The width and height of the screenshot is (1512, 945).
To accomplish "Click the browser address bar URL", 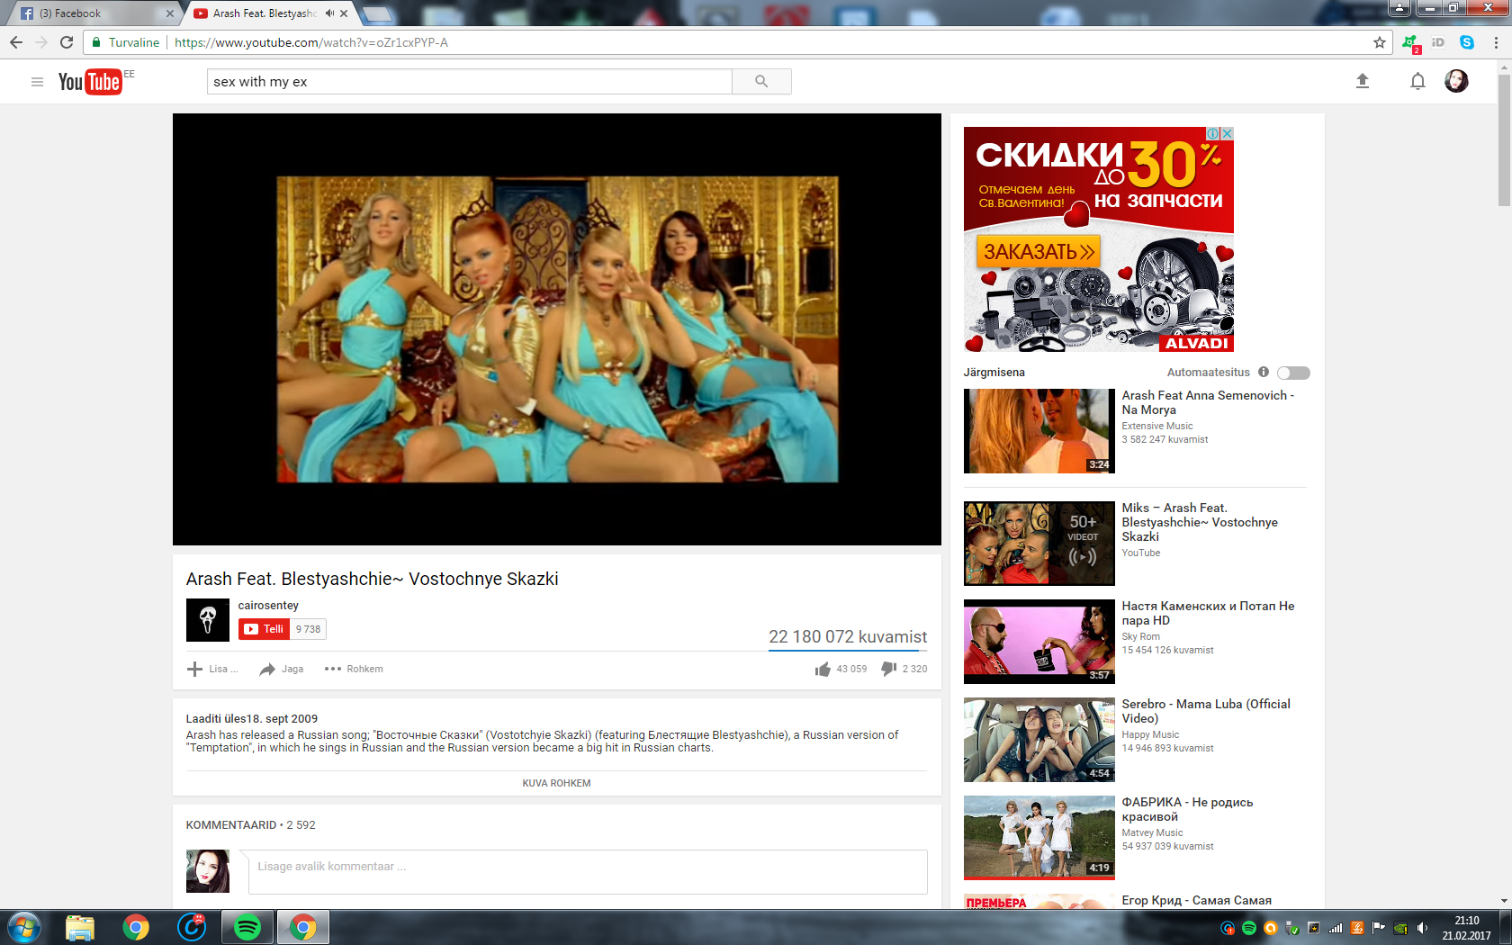I will [311, 42].
